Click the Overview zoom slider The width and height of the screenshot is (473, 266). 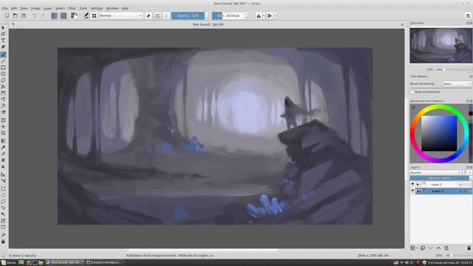tap(452, 69)
